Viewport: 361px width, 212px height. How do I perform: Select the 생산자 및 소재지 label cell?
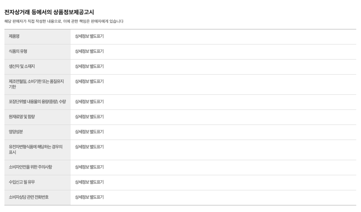[x=22, y=67]
